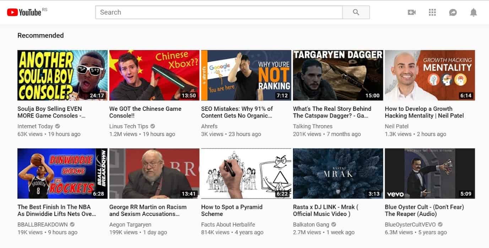Click '814K views • 4 years ago' text
This screenshot has height=248, width=489.
click(x=232, y=232)
